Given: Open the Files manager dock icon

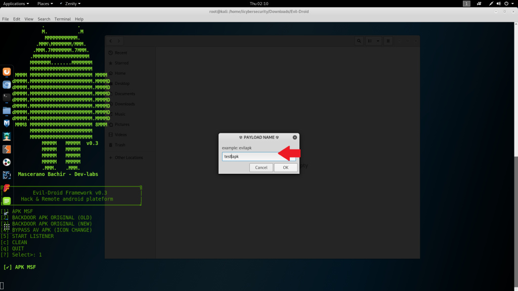Looking at the screenshot, I should pos(7,110).
